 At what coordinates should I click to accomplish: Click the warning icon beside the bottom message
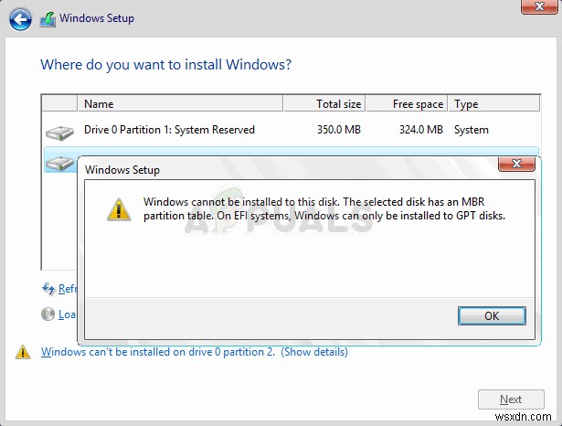pyautogui.click(x=23, y=352)
